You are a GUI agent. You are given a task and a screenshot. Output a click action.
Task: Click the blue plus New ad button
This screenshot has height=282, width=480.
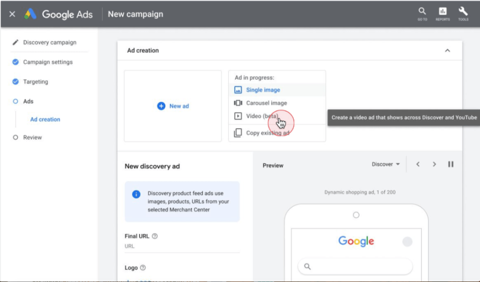click(x=173, y=106)
